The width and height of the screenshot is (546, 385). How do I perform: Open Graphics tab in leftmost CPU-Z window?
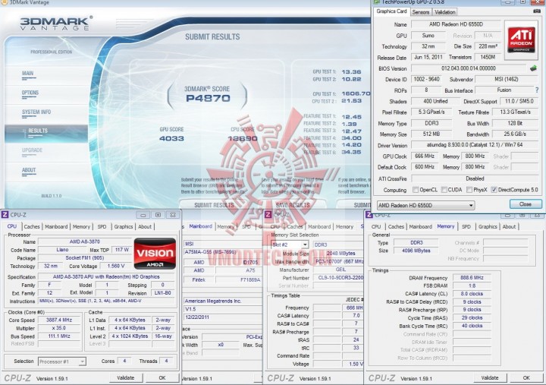124,226
